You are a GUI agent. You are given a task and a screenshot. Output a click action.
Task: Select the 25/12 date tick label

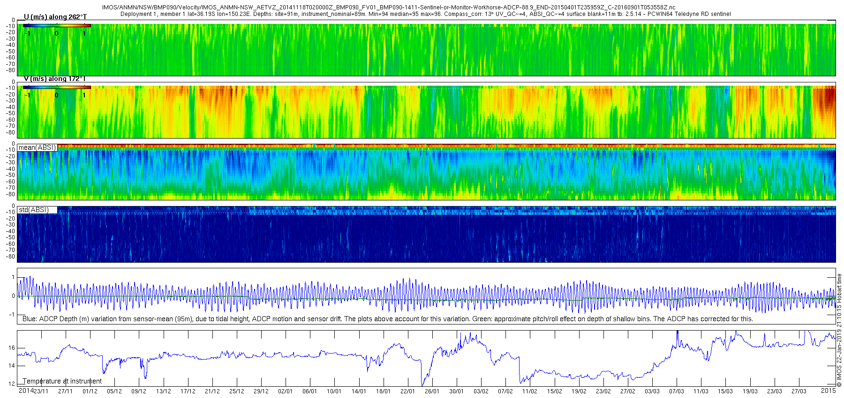(237, 391)
